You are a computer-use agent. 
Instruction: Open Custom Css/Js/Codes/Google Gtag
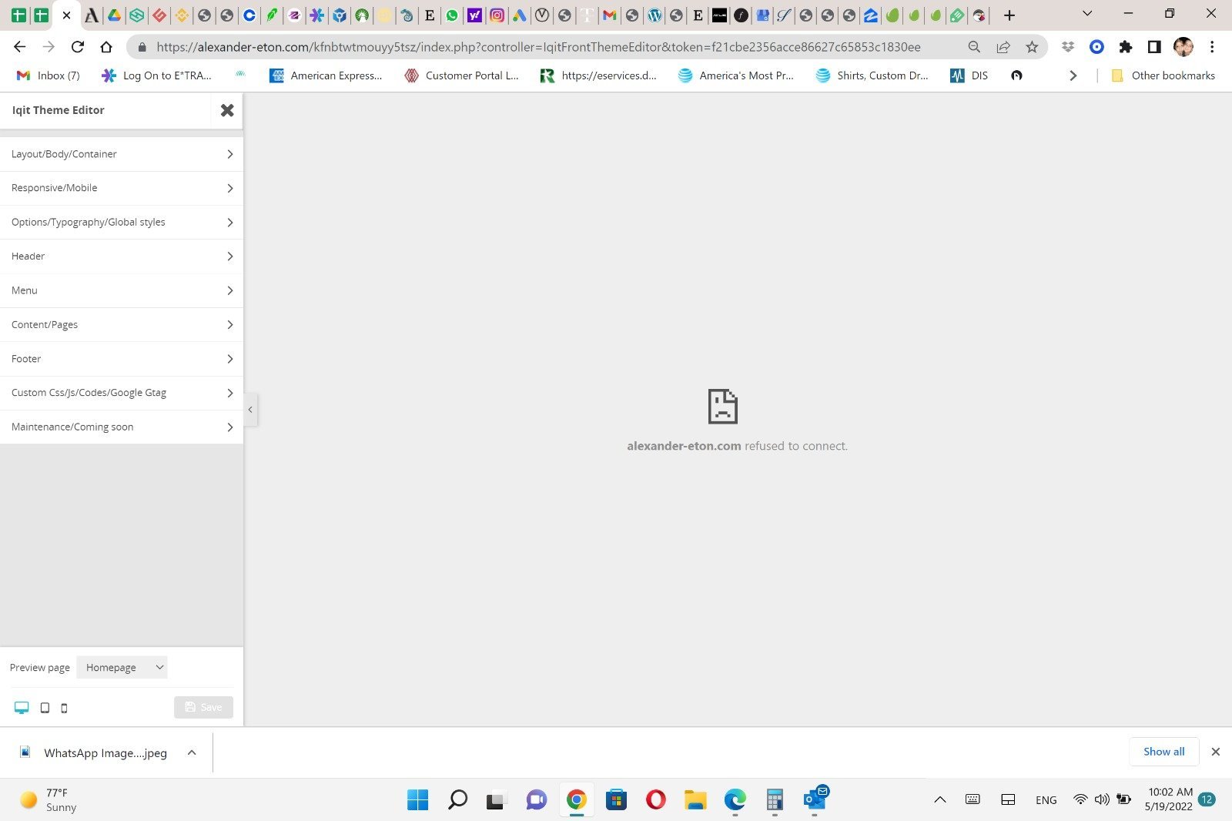122,393
